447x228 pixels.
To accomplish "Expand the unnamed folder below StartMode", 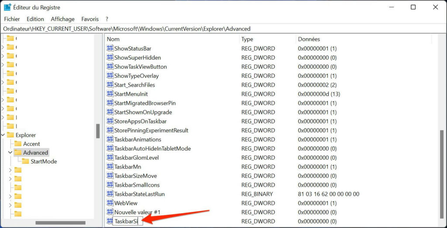I will [10, 170].
